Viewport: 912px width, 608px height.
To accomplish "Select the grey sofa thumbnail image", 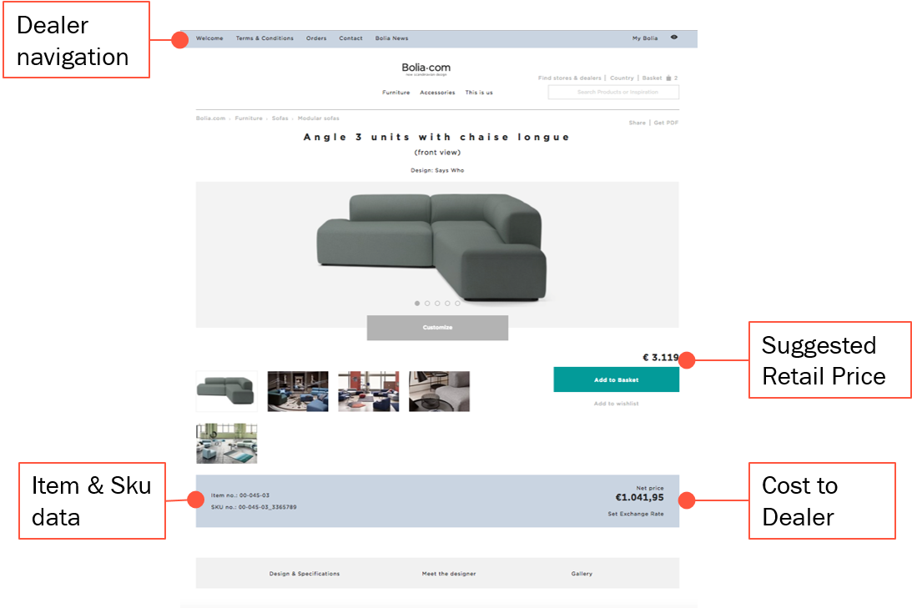I will (x=227, y=391).
